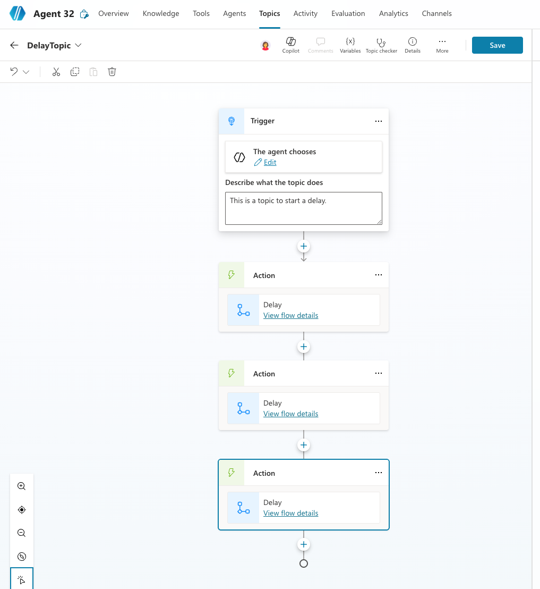Run the Topic checker
Image resolution: width=540 pixels, height=589 pixels.
(381, 45)
